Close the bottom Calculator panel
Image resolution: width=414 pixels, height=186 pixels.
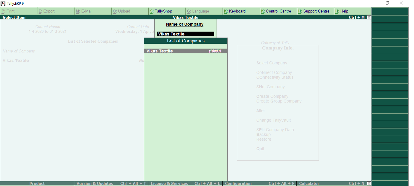[369, 184]
